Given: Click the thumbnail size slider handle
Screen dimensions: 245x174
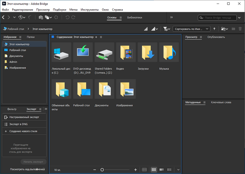Looking at the screenshot, I should coord(102,169).
